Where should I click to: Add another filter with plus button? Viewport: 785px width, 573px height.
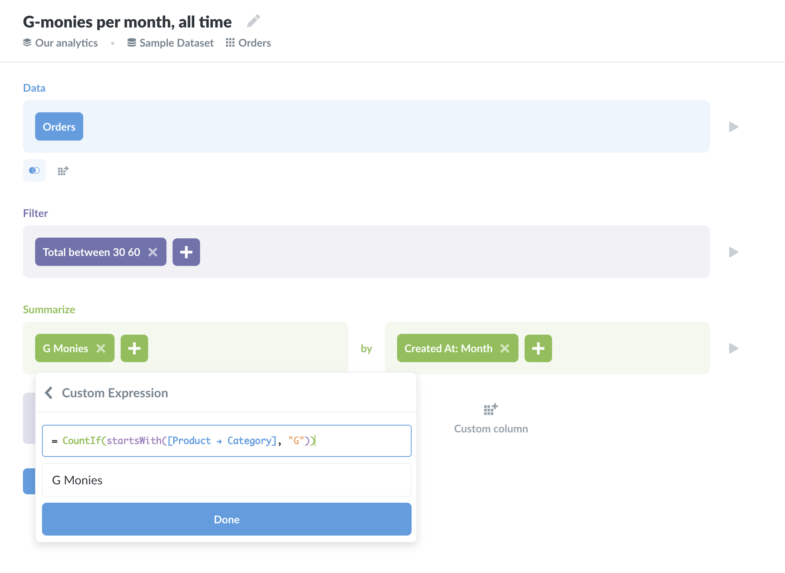[x=186, y=252]
